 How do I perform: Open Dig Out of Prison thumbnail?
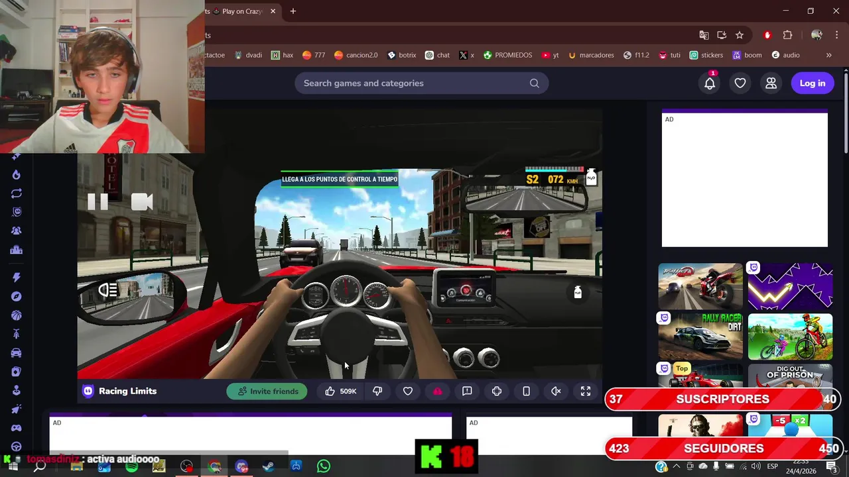(x=790, y=376)
